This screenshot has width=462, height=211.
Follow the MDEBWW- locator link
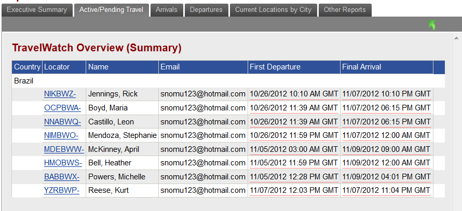coord(64,149)
